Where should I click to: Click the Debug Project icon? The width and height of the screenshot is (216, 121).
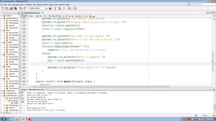click(x=69, y=8)
